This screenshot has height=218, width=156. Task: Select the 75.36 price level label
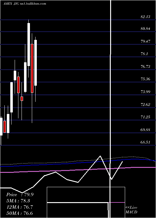[145, 79]
